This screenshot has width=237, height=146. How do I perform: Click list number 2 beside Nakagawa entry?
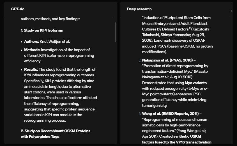tap(140, 60)
